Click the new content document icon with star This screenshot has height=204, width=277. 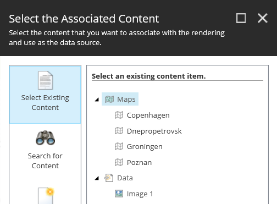pyautogui.click(x=46, y=196)
